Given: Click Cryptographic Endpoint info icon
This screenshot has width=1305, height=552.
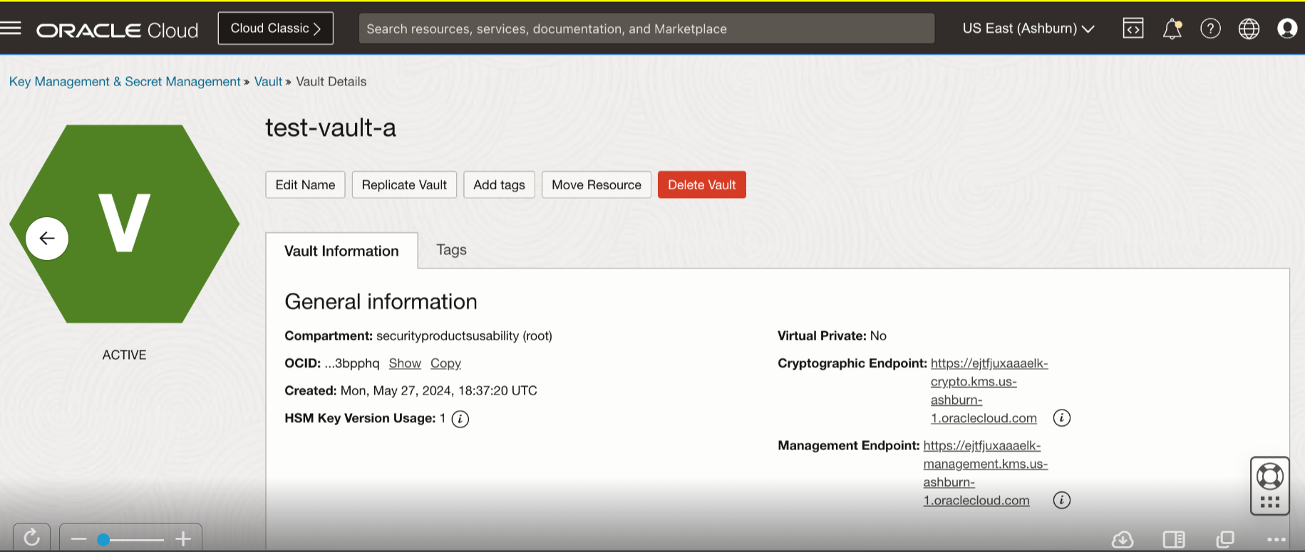Looking at the screenshot, I should pyautogui.click(x=1061, y=418).
